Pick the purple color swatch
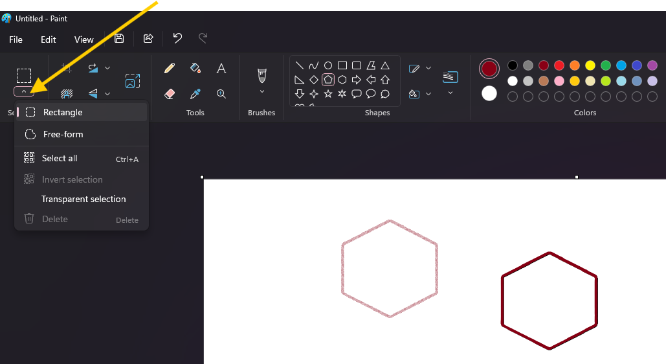This screenshot has width=666, height=364. click(652, 65)
